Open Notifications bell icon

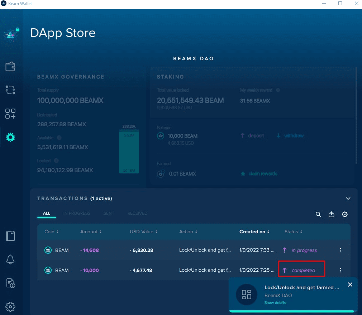[10, 260]
